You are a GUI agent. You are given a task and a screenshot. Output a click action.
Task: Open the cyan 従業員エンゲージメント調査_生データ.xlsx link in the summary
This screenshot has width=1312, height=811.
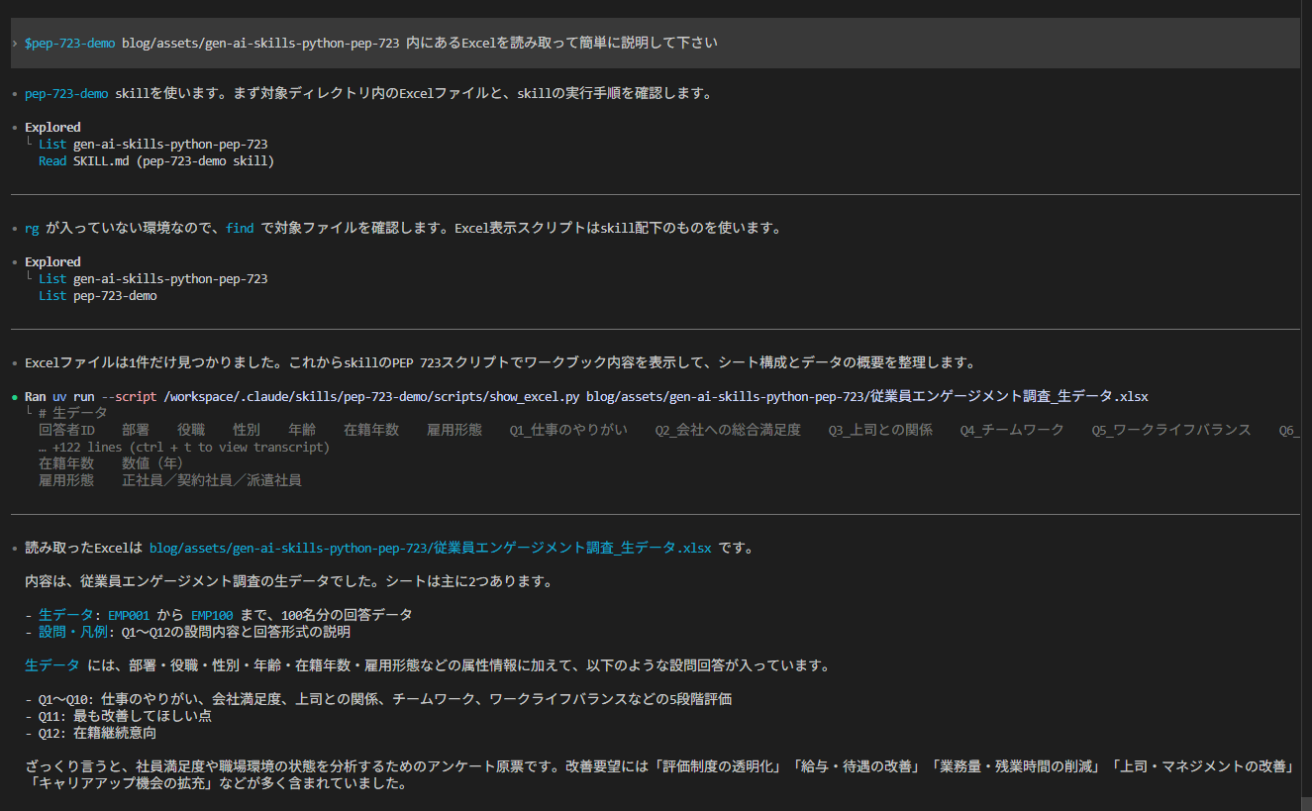(430, 548)
